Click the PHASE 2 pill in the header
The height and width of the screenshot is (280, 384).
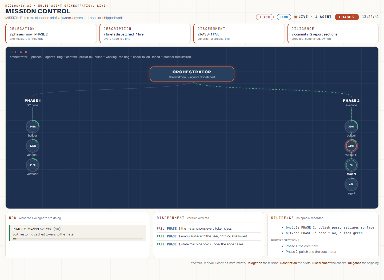click(347, 17)
